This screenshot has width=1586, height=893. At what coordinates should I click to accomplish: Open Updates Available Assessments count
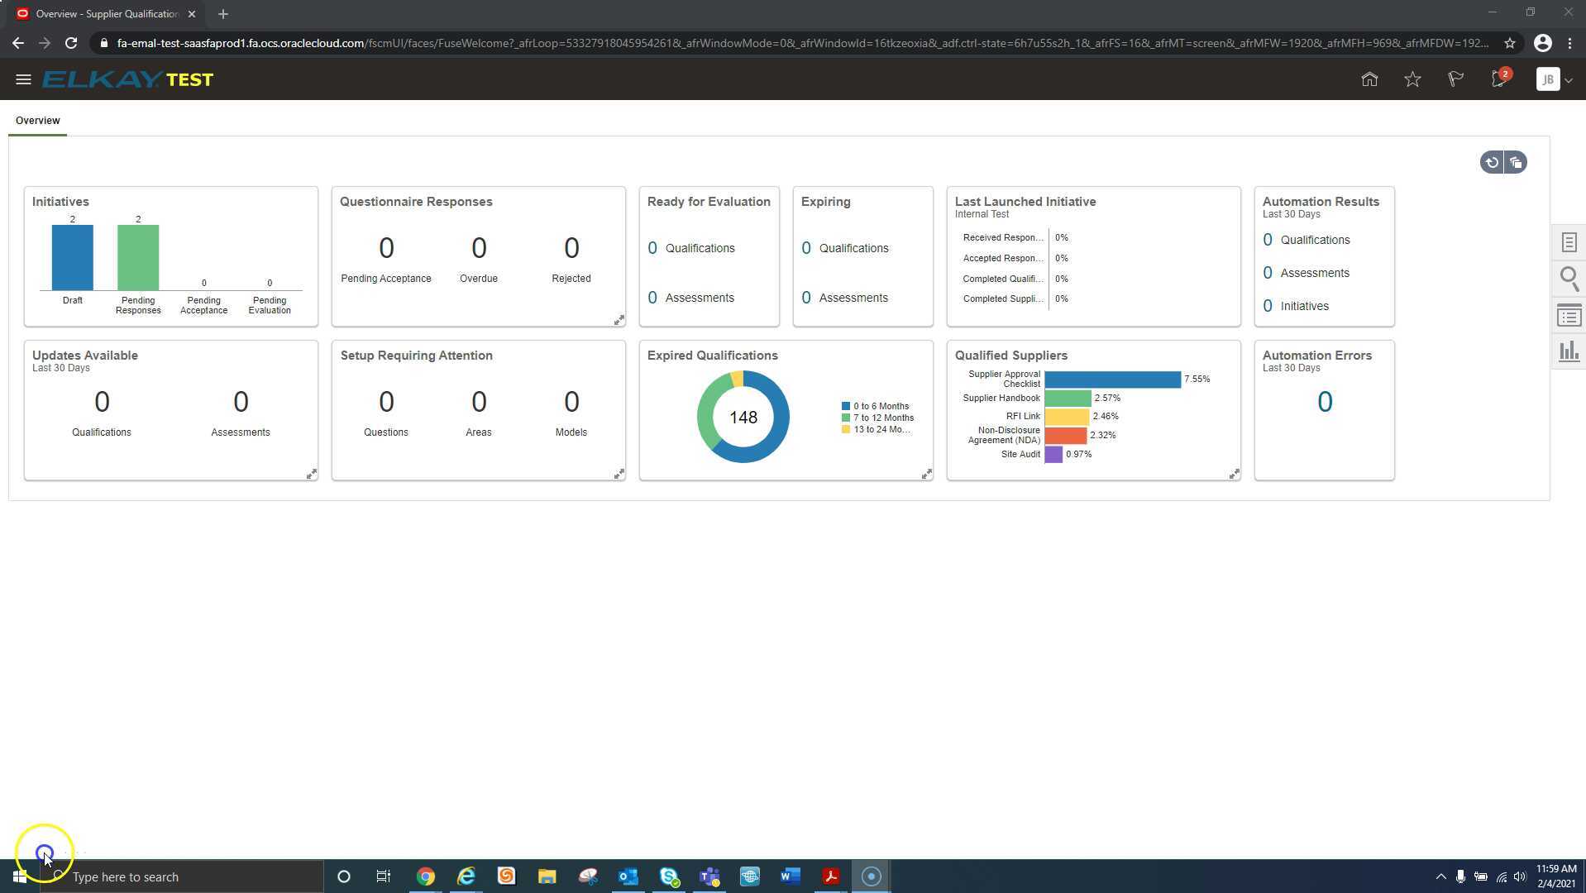click(x=241, y=402)
